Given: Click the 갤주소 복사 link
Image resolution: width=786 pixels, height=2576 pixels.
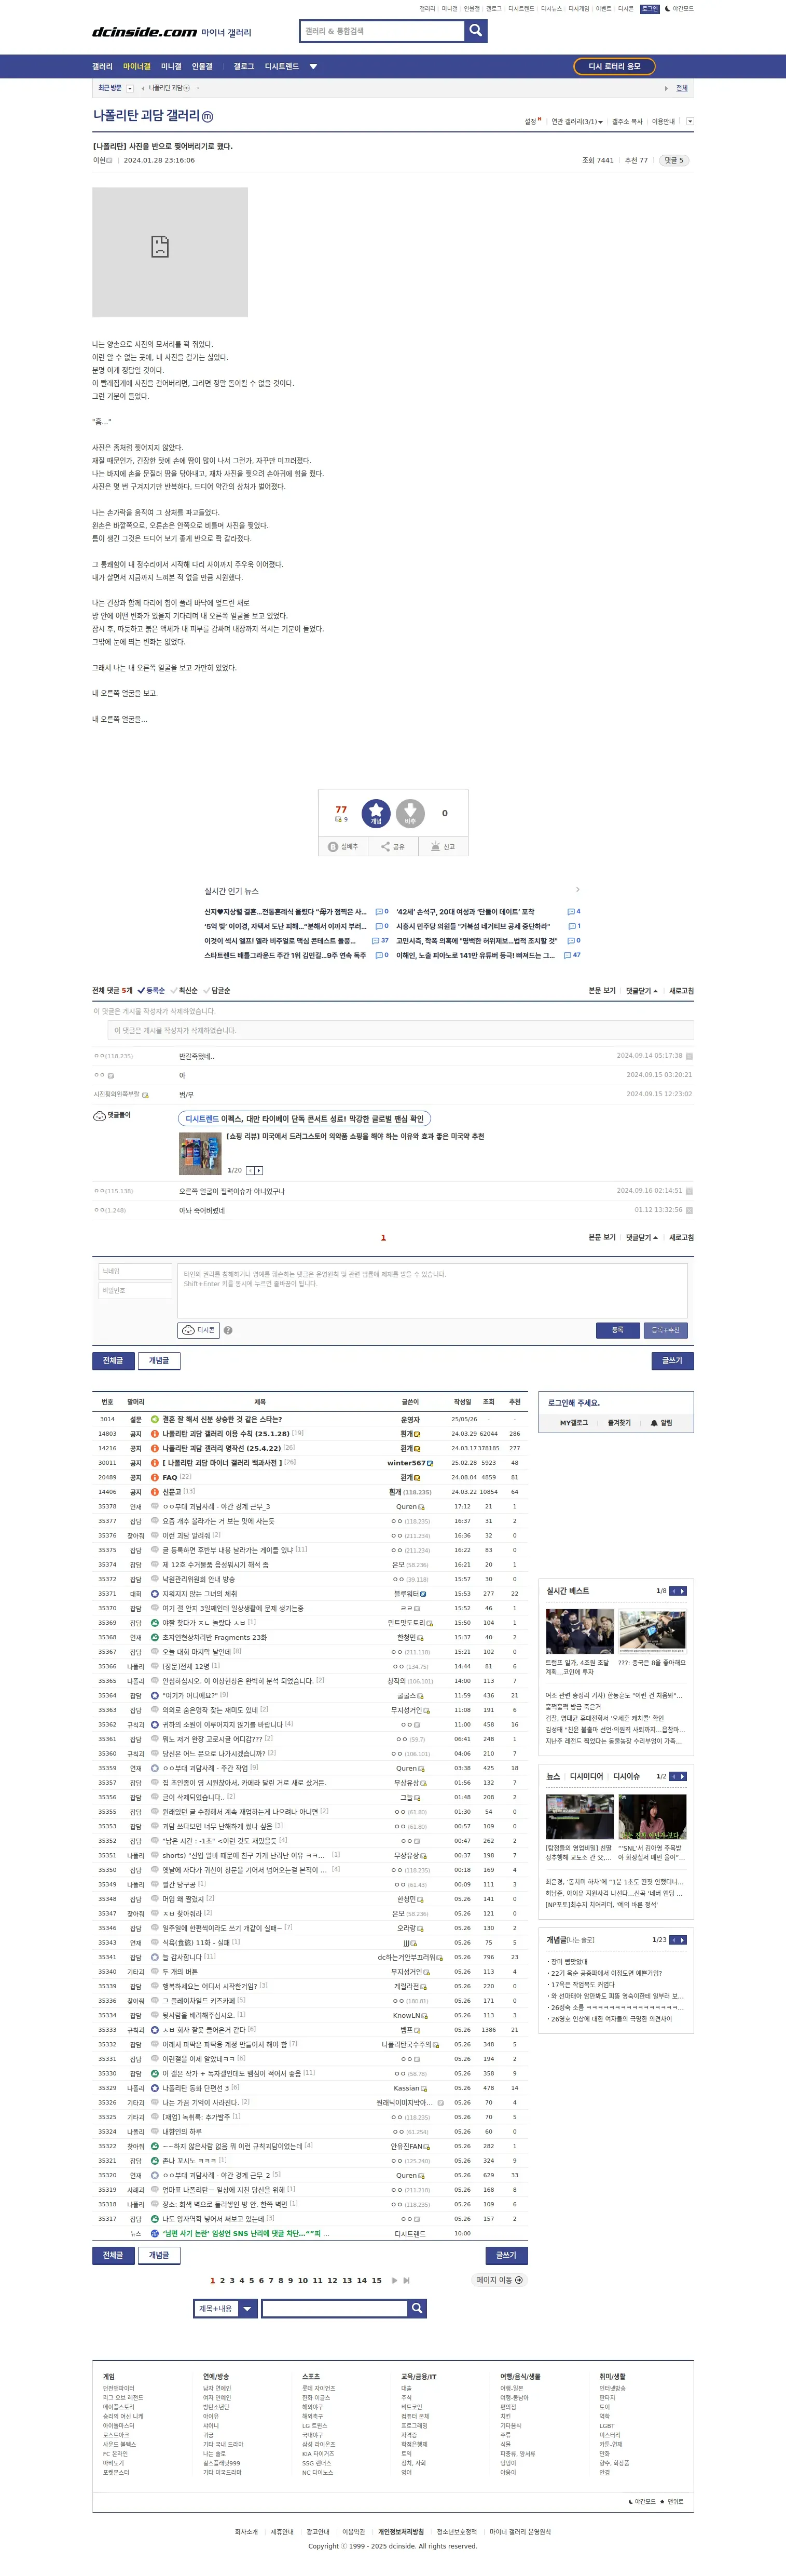Looking at the screenshot, I should (x=627, y=122).
